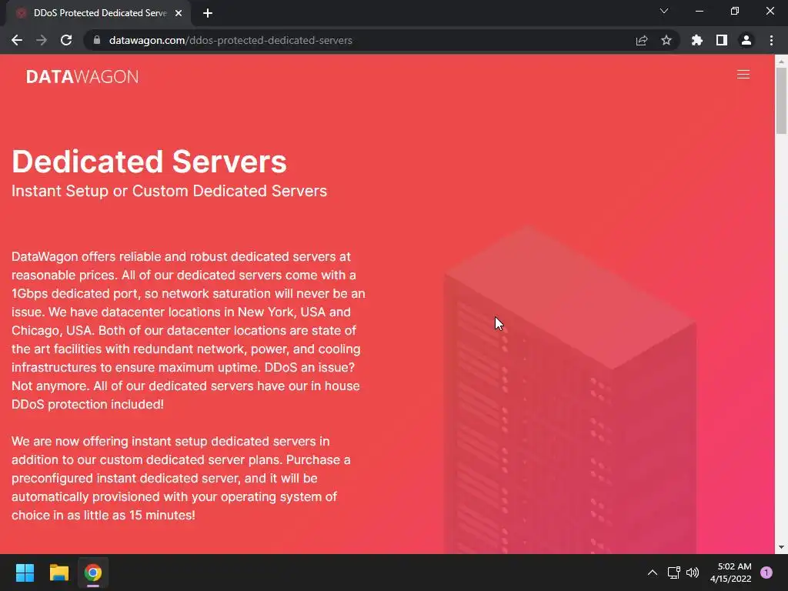Open the Extensions puzzle icon
Image resolution: width=788 pixels, height=591 pixels.
697,40
